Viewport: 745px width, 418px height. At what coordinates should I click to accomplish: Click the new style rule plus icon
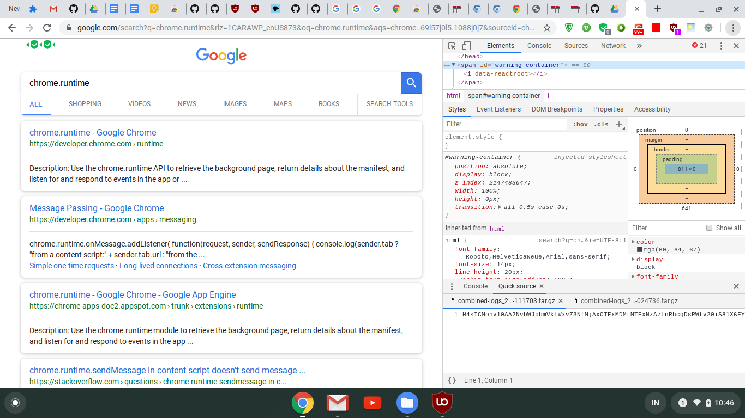click(619, 124)
